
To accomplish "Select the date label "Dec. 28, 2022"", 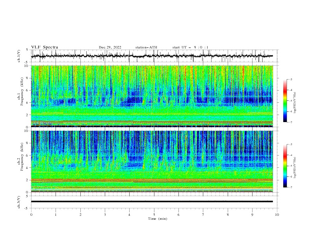I will pyautogui.click(x=110, y=47).
